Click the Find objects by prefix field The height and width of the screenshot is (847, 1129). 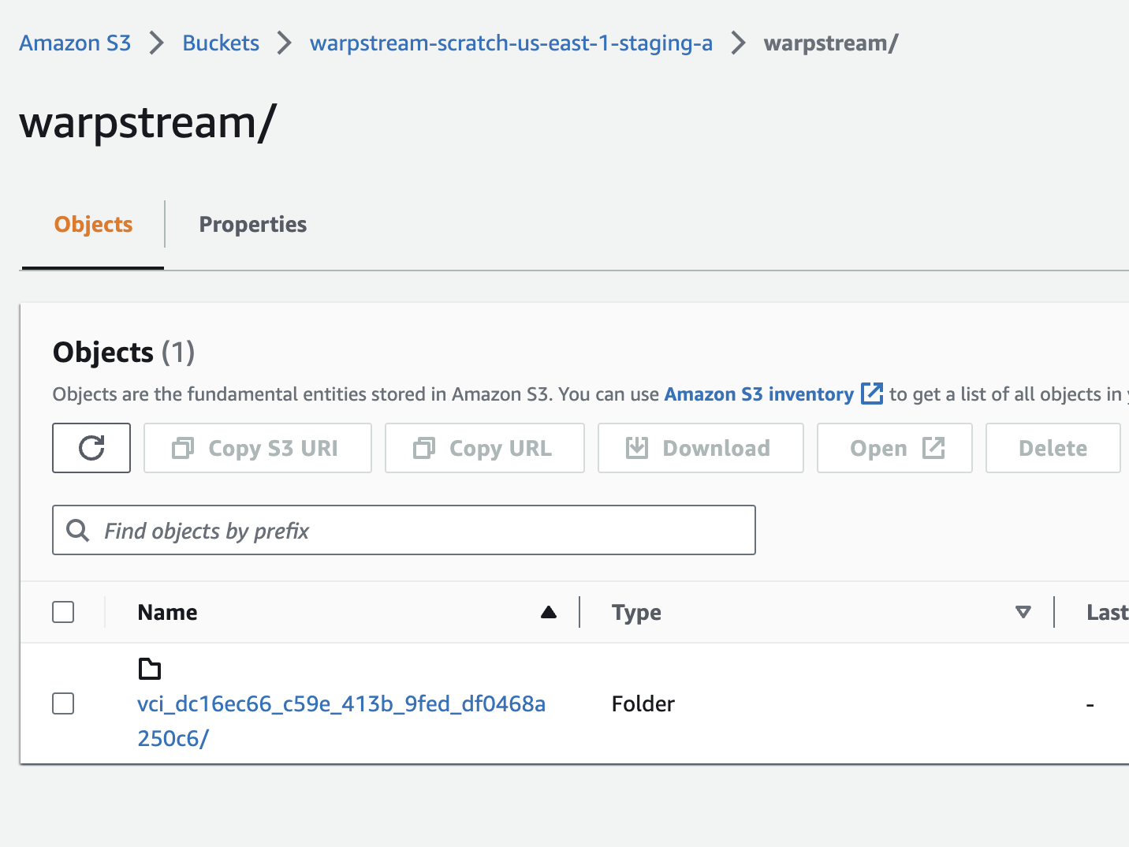point(426,530)
